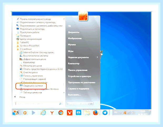Expand the Tablet PC folder
Viewport: 163px width, 127px height.
(23, 42)
